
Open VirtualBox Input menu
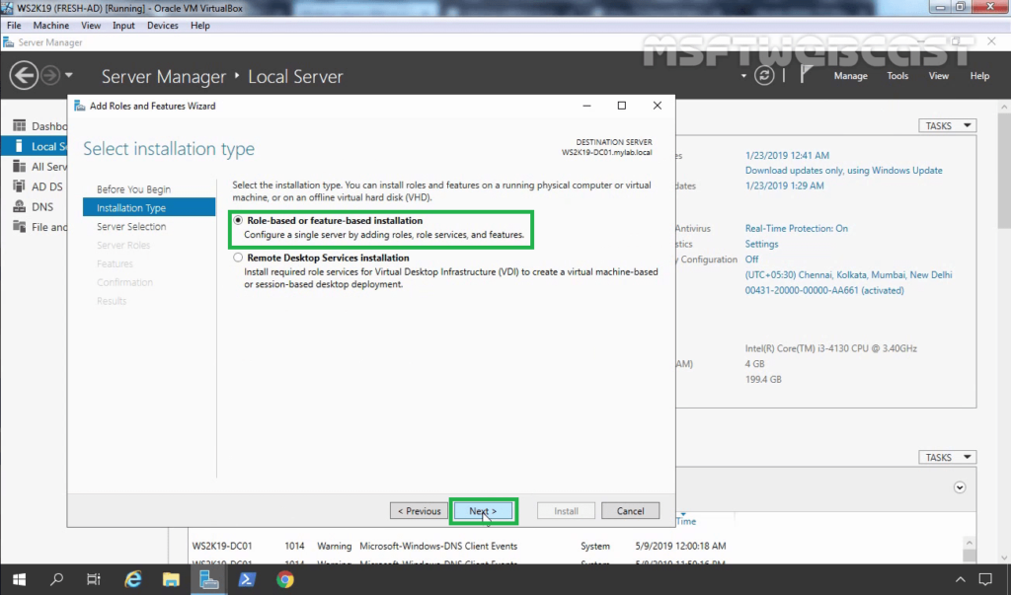(123, 25)
